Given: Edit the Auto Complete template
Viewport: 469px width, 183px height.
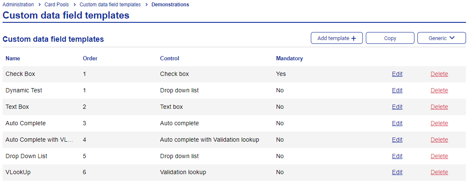Looking at the screenshot, I should (397, 123).
